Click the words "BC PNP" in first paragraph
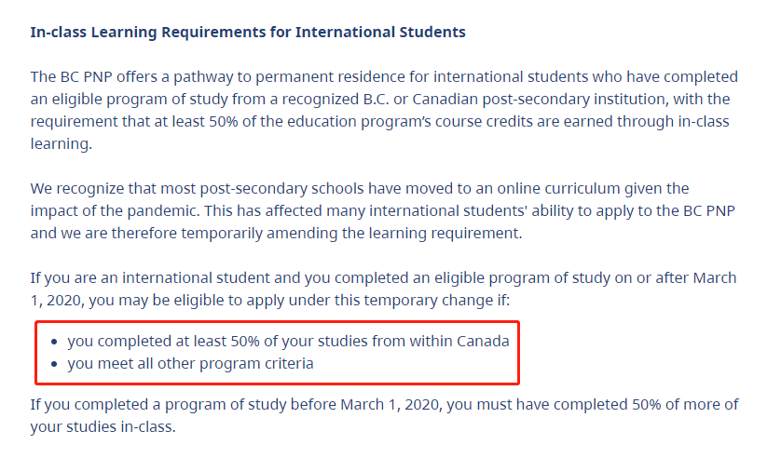 coord(86,77)
